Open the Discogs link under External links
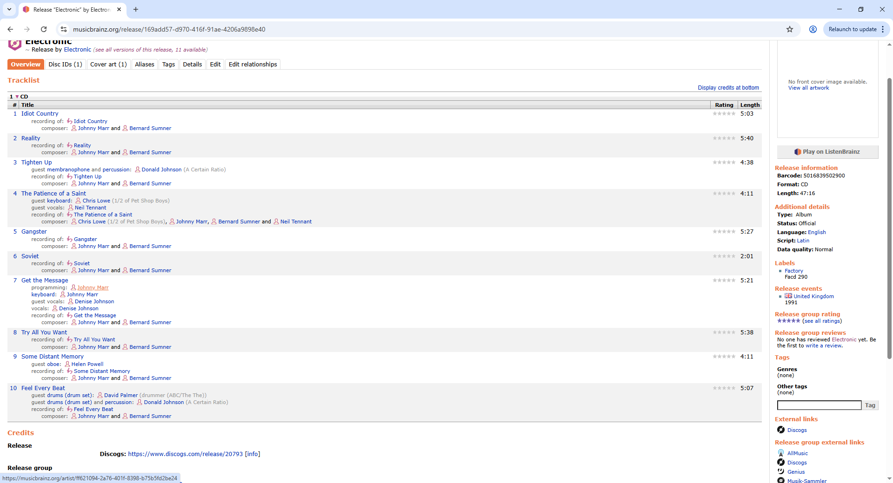The width and height of the screenshot is (893, 483). (x=797, y=430)
